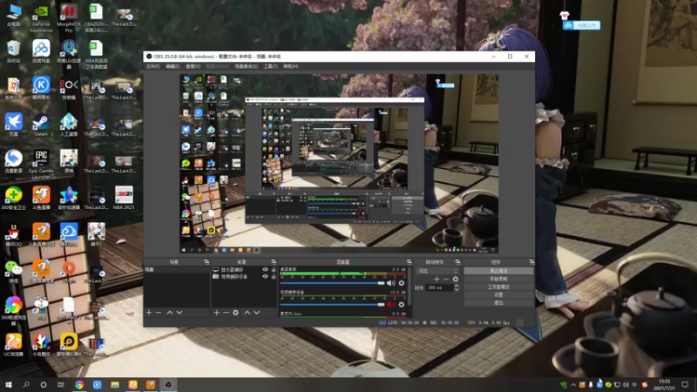Viewport: 697px width, 392px height.
Task: Open NBA 2K21 desktop shortcut
Action: (x=124, y=198)
